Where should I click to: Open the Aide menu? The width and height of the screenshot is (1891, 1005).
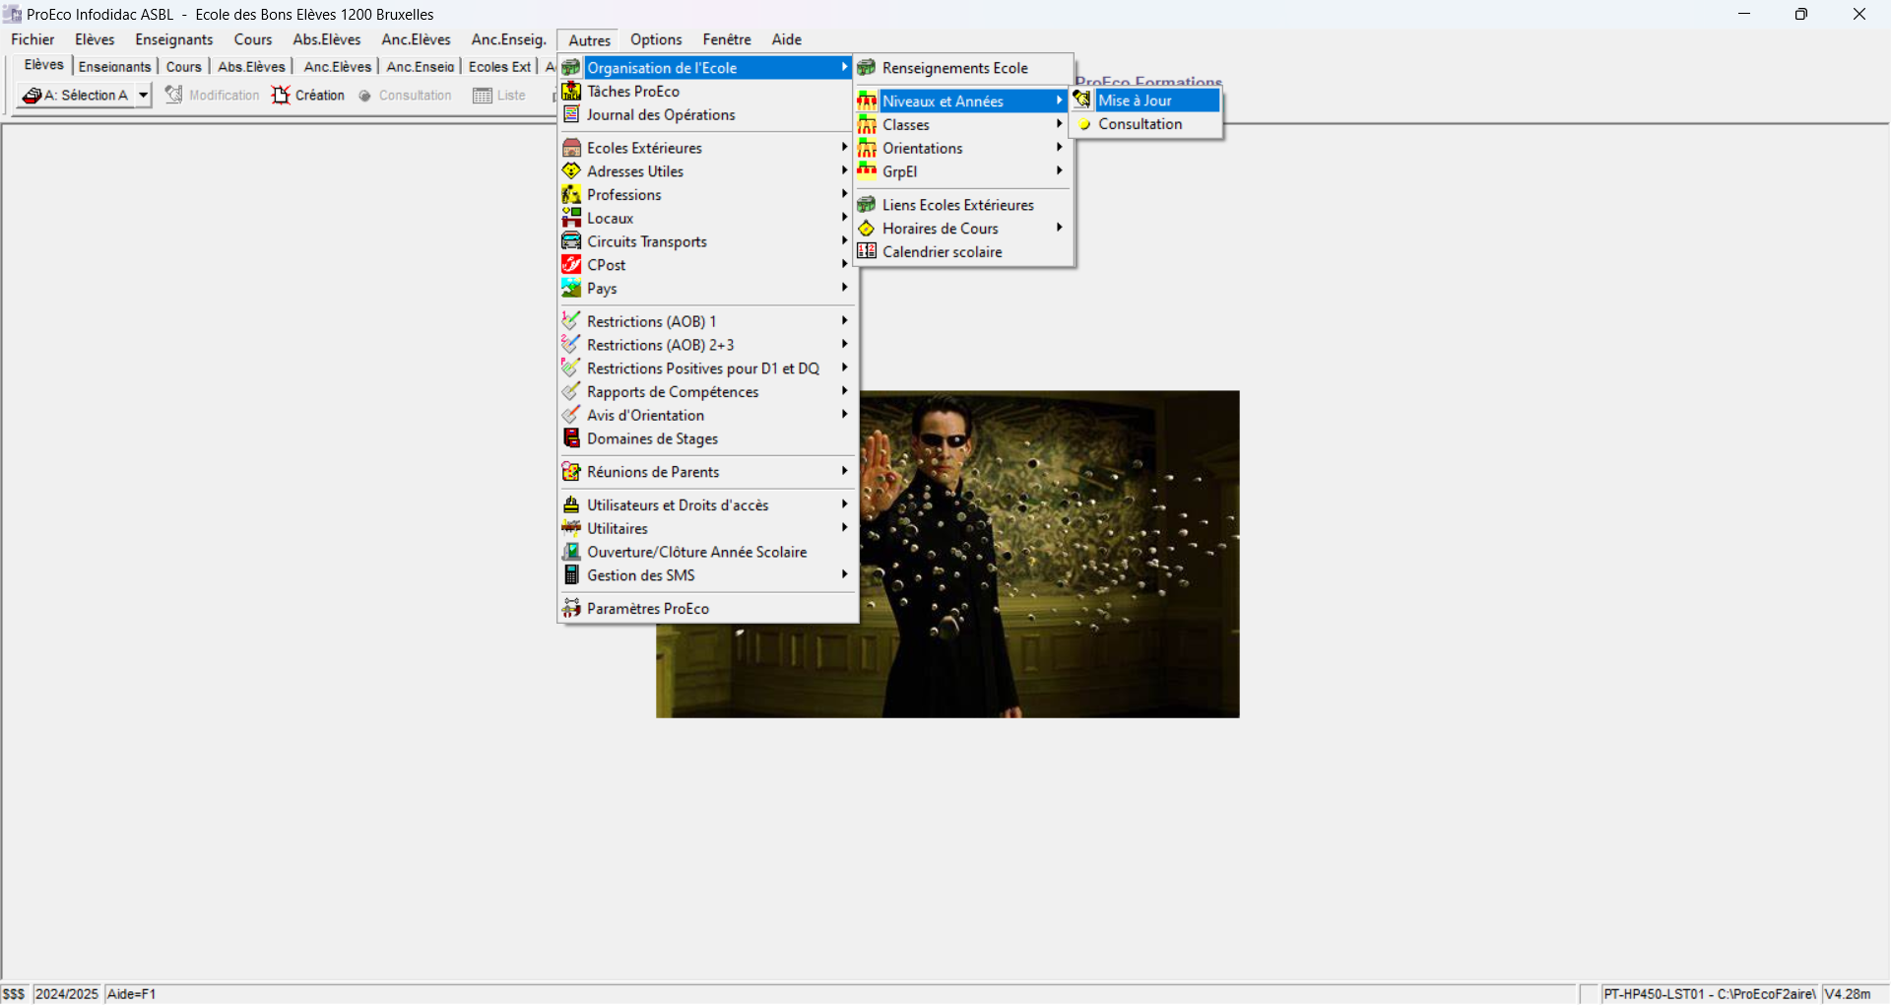(x=787, y=39)
